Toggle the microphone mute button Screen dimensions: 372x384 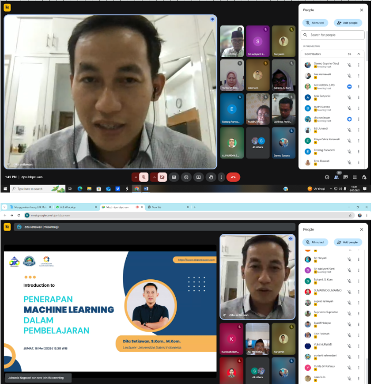[x=144, y=177]
